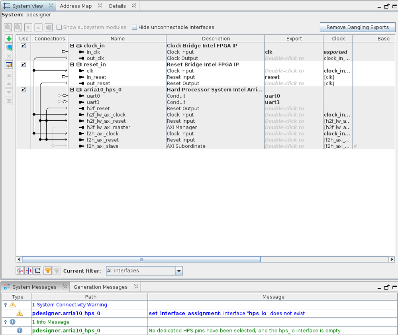Click the orange filter funnel icon
The width and height of the screenshot is (398, 335).
(x=47, y=270)
